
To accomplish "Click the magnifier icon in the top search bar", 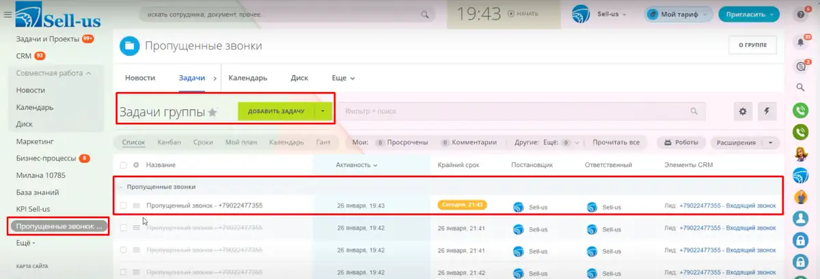I will pos(425,14).
